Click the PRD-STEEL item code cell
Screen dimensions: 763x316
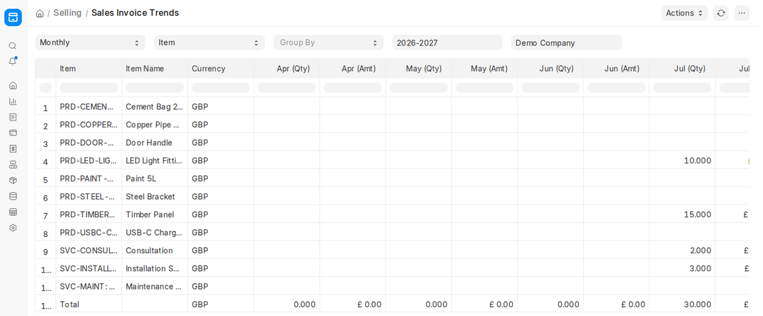(x=89, y=196)
